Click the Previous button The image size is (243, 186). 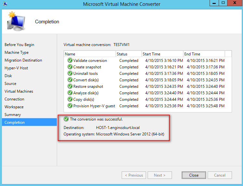tap(134, 175)
